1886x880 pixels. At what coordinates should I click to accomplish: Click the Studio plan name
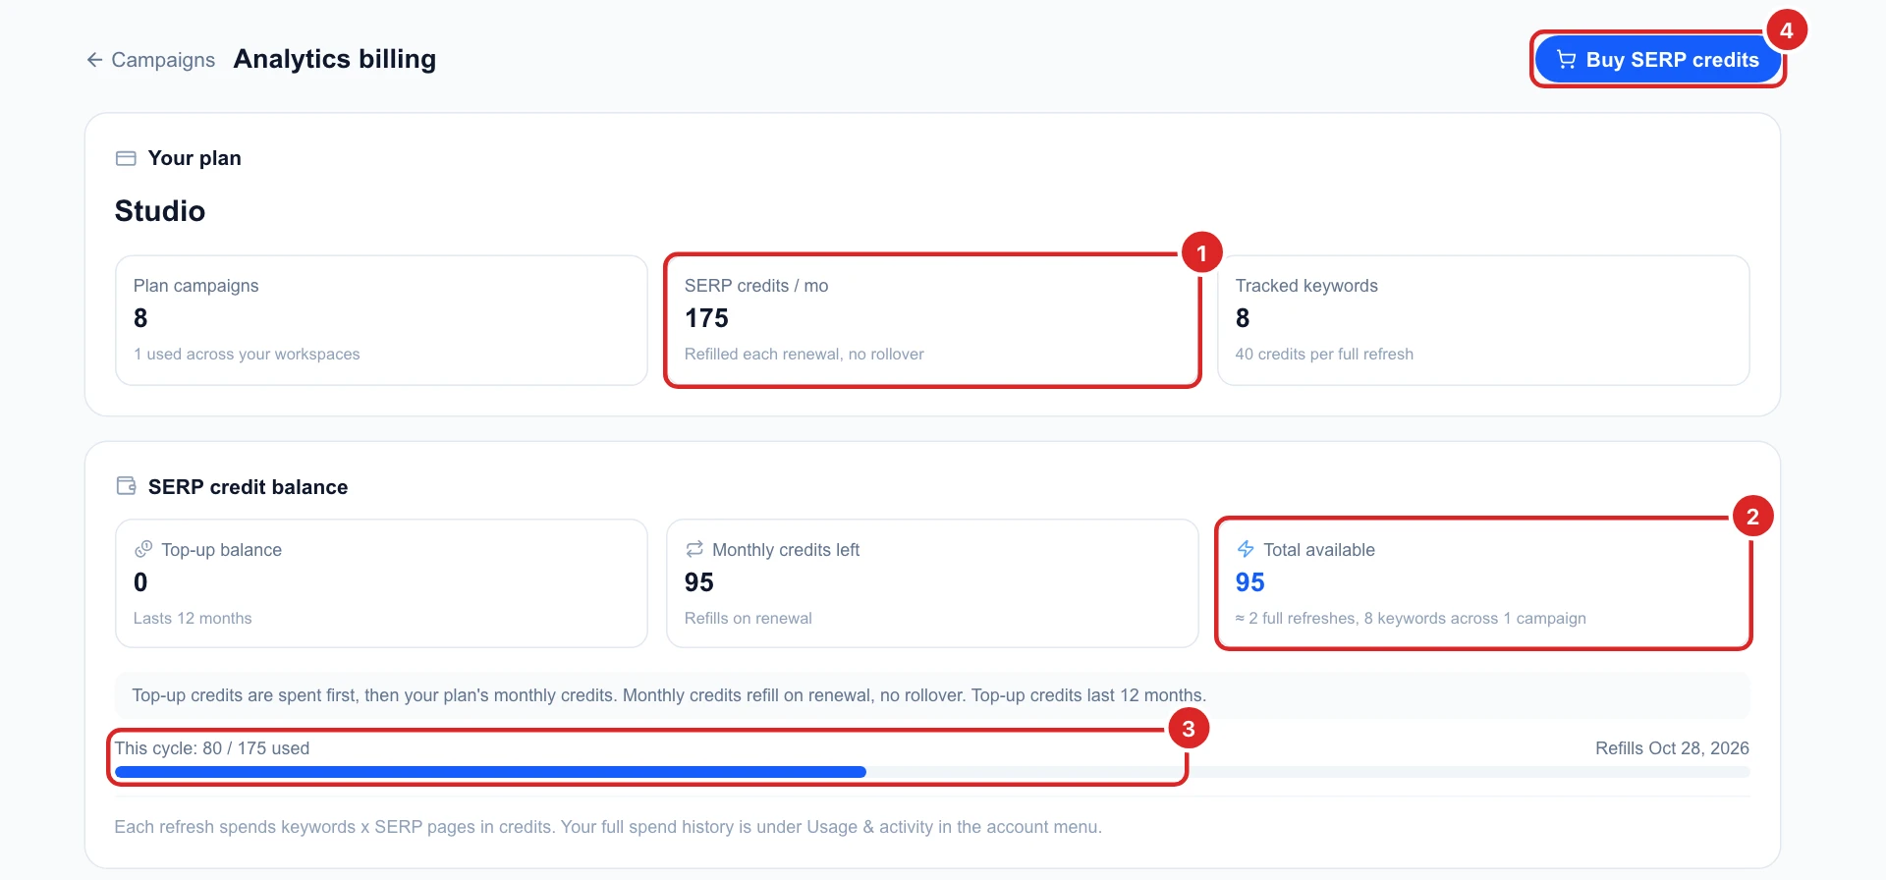pos(160,211)
